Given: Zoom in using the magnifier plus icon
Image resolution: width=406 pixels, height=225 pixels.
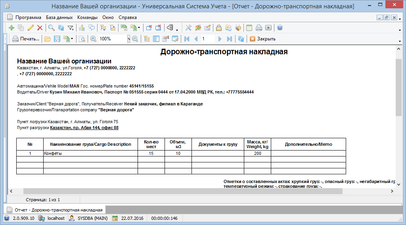Looking at the screenshot, I should 93,39.
